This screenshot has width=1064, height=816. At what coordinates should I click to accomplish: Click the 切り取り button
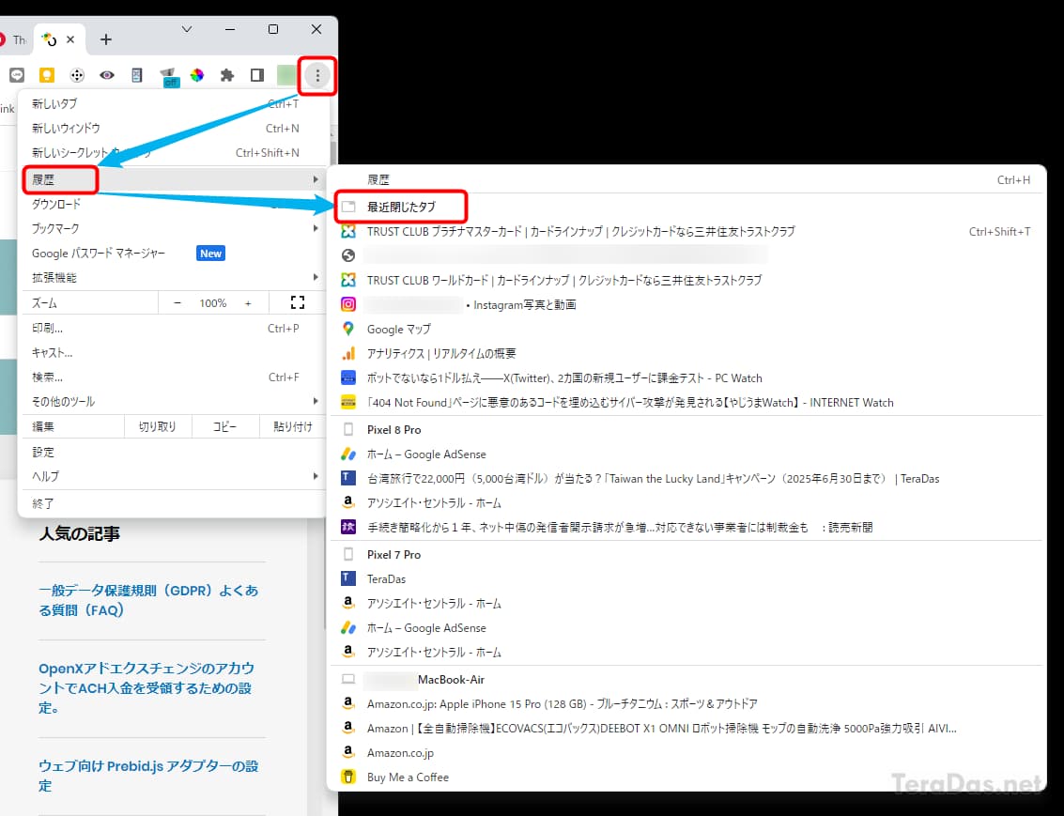pyautogui.click(x=158, y=426)
